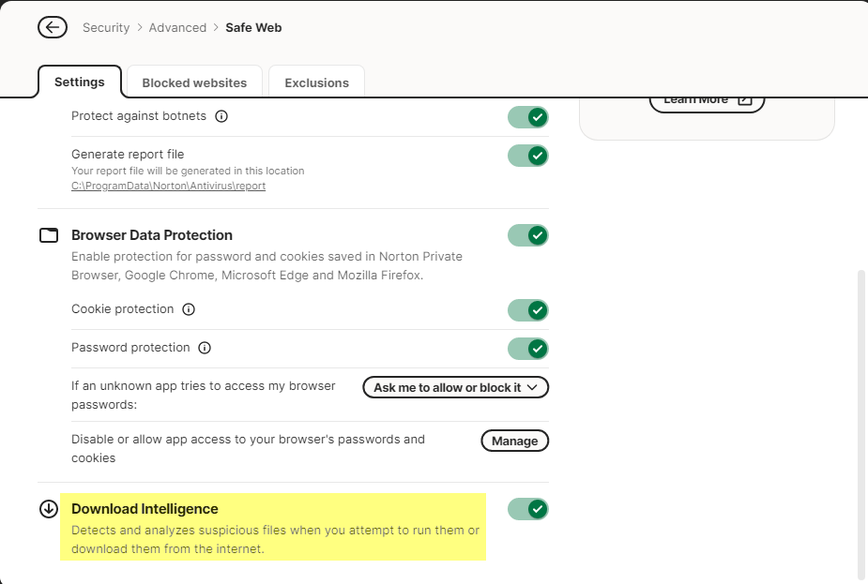868x584 pixels.
Task: Switch to the Blocked websites tab
Action: pyautogui.click(x=194, y=82)
